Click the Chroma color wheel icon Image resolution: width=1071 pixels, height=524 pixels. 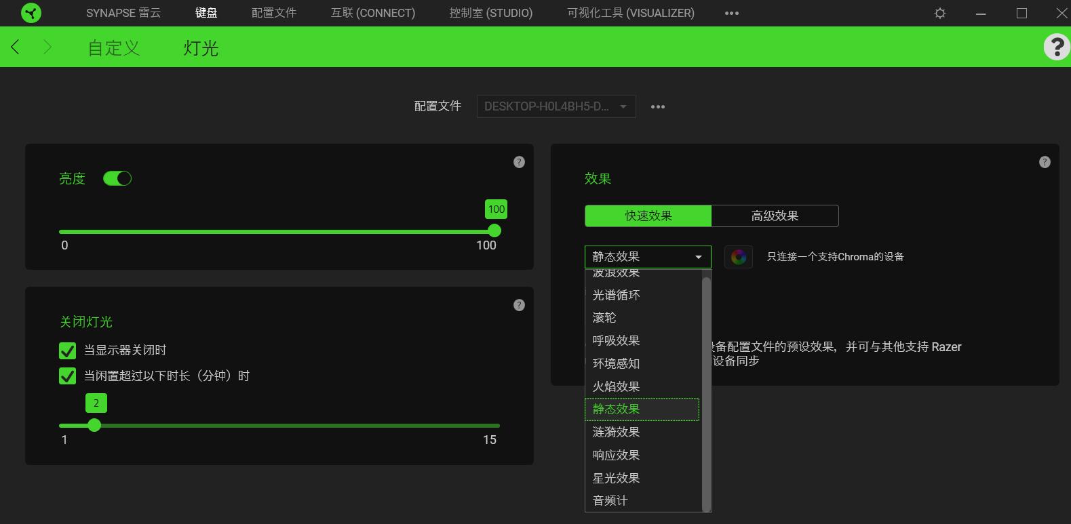coord(739,257)
